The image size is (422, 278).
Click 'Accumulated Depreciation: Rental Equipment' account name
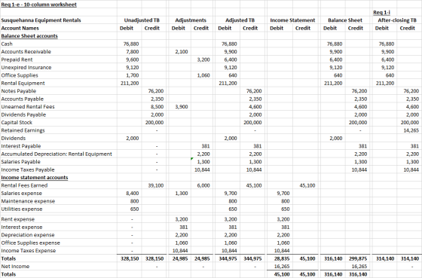57,154
